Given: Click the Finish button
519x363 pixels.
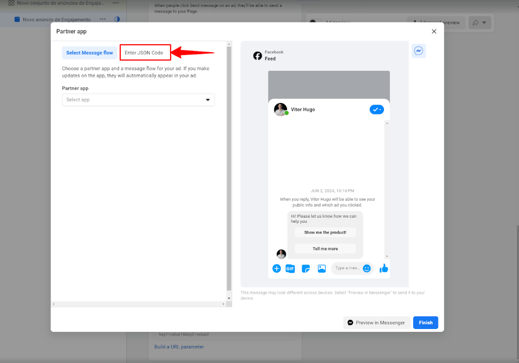Looking at the screenshot, I should (425, 322).
